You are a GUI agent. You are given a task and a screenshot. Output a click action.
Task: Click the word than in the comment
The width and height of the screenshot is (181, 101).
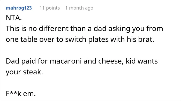coord(78,28)
